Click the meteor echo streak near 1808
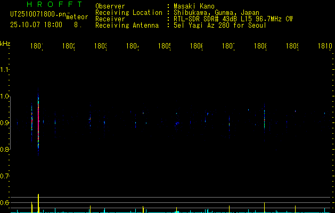 pos(264,120)
